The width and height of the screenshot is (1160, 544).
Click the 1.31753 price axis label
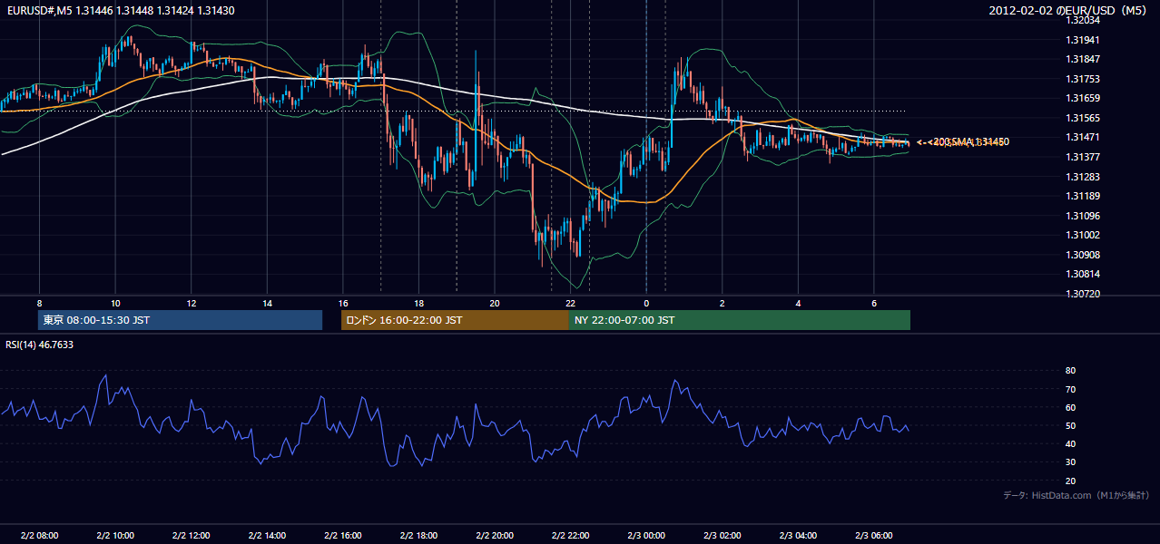pos(1084,79)
